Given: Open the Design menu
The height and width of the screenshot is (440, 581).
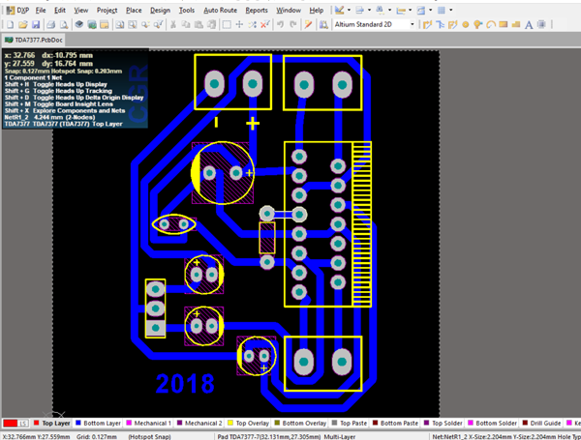Looking at the screenshot, I should click(160, 9).
